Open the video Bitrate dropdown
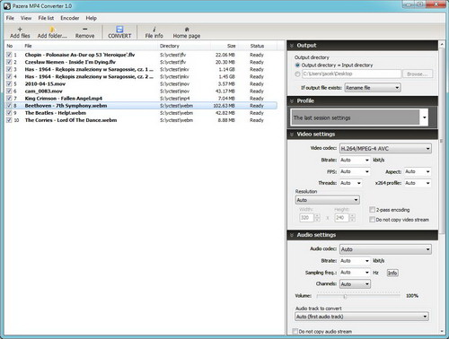Screen dimensions: 449x339 pos(355,160)
